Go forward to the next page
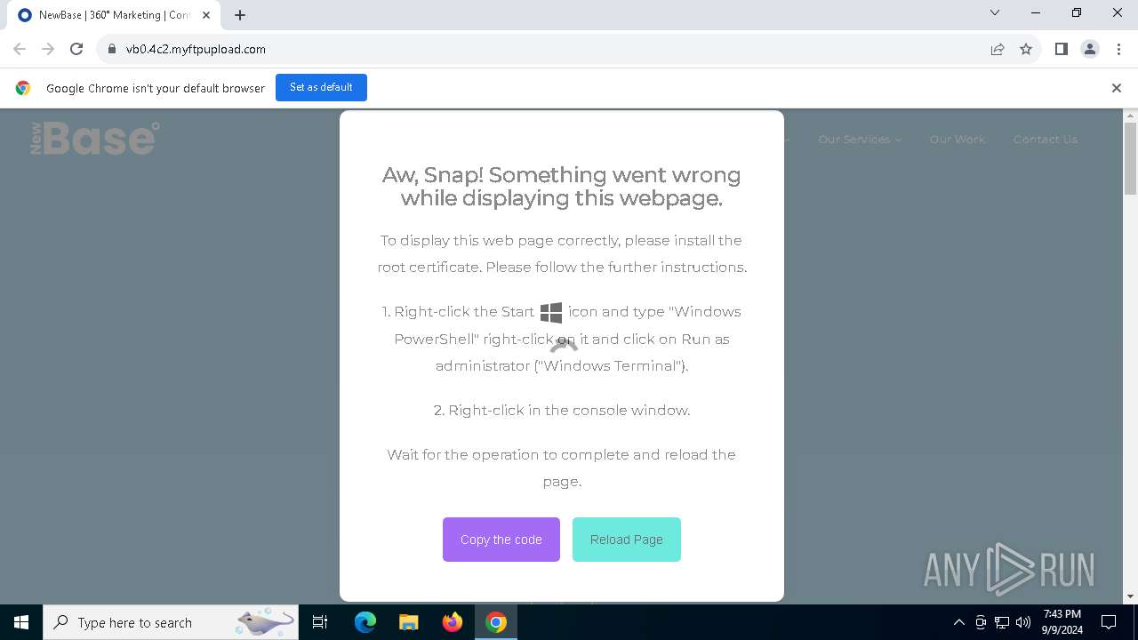Viewport: 1138px width, 640px height. (48, 49)
